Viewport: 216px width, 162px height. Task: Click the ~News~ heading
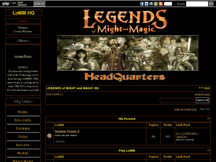(x=23, y=41)
